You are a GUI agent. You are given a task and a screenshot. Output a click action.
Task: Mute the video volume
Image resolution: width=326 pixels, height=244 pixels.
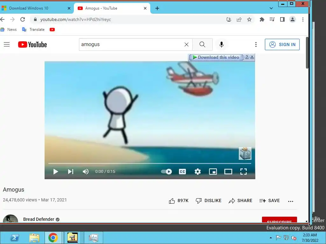pos(86,172)
